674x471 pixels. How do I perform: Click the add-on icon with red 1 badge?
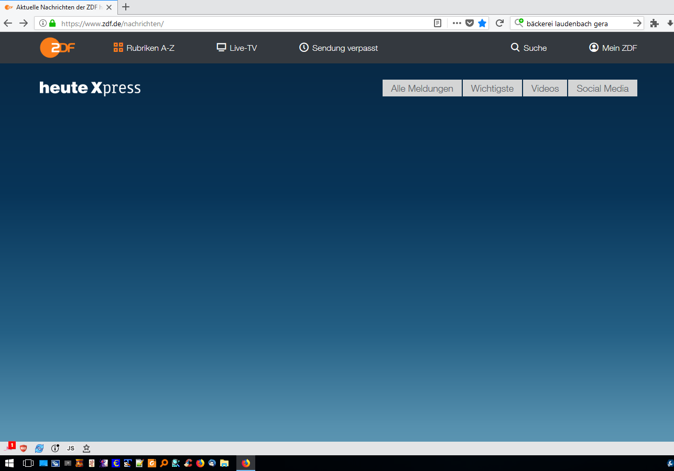[9, 447]
